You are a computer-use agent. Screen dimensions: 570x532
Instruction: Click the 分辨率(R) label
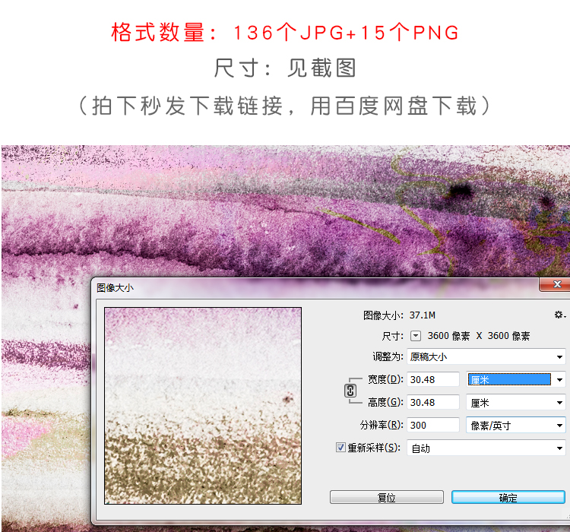click(381, 425)
